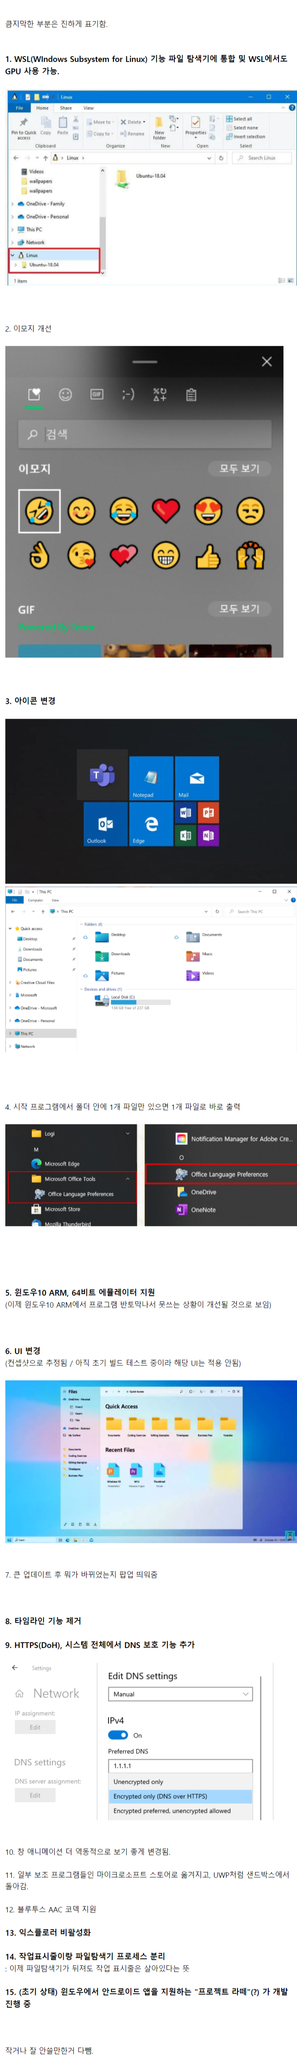Close the emoji panel with X
297x2065 pixels.
267,361
